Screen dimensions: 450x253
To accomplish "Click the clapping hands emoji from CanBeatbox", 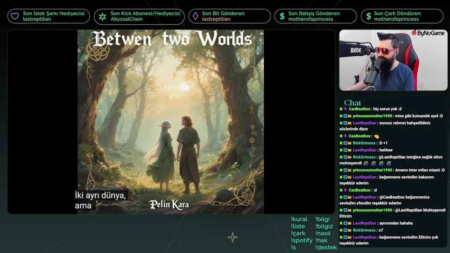I will [377, 136].
